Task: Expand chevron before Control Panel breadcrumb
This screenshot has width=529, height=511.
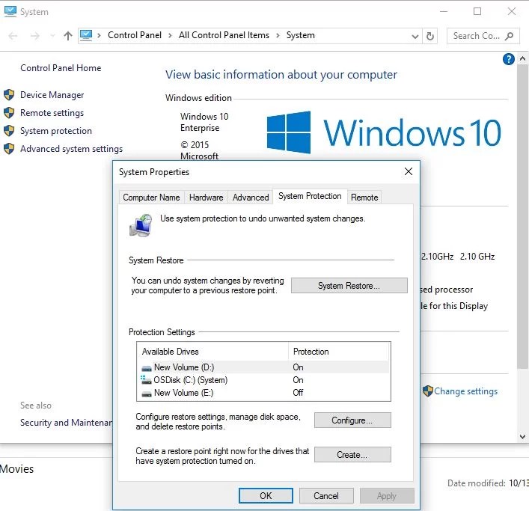Action: pos(99,35)
